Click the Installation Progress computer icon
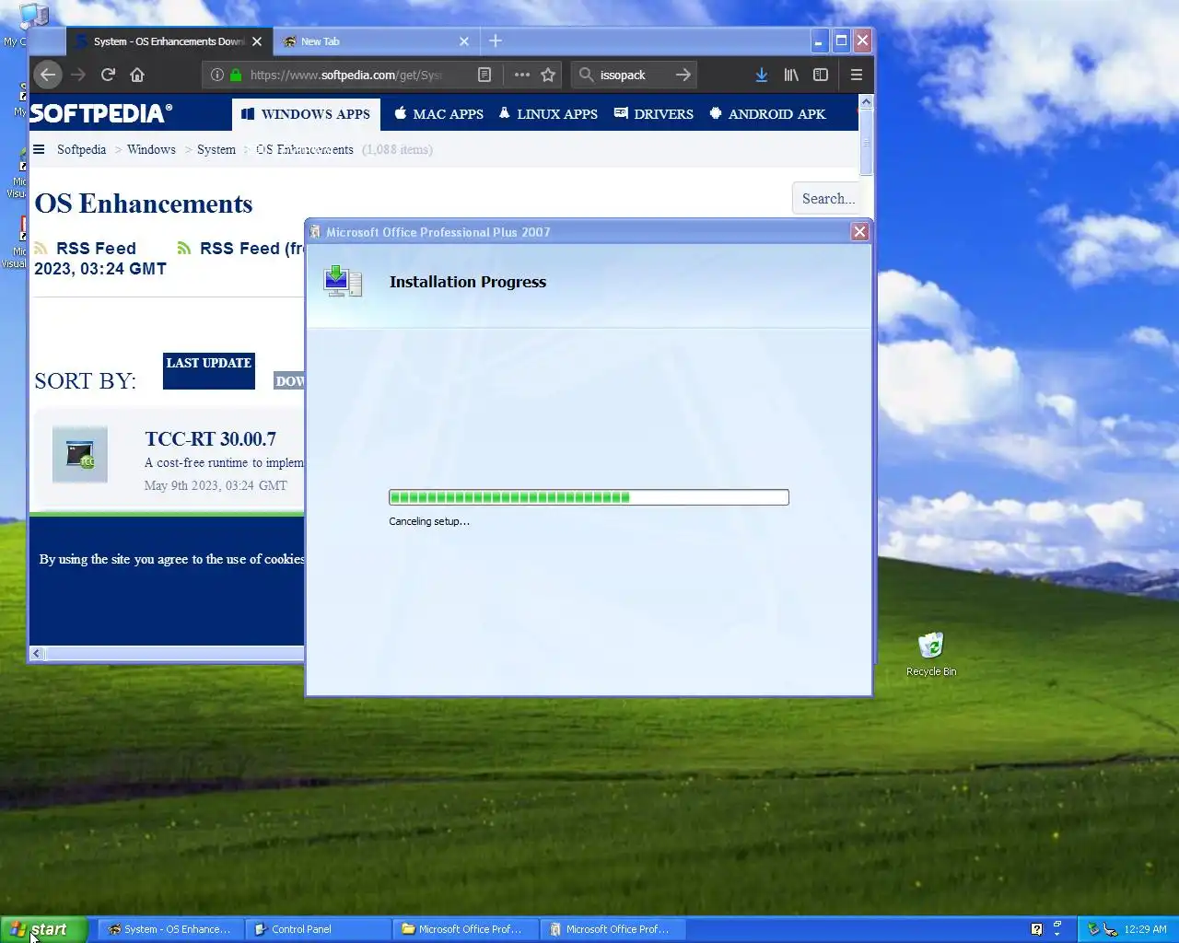Screen dimensions: 1179x943 343,281
